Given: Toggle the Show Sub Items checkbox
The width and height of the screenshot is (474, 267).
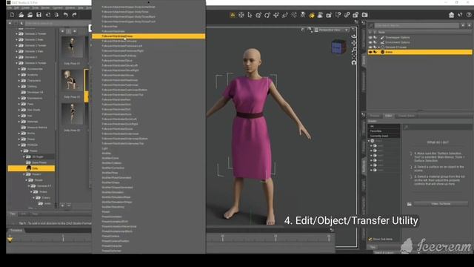Looking at the screenshot, I should point(370,239).
